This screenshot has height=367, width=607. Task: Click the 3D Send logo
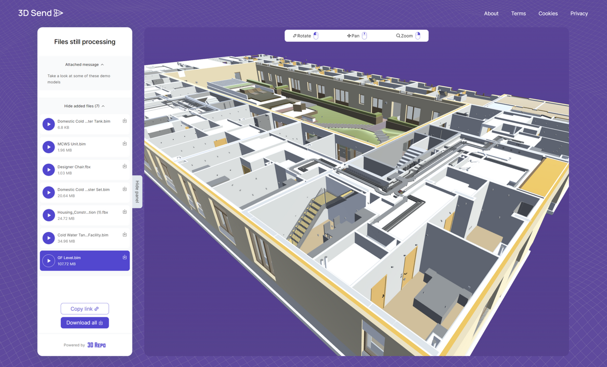click(40, 13)
